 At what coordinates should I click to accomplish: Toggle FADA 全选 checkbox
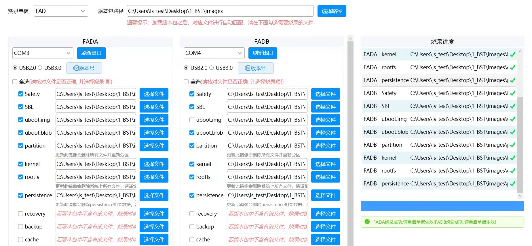coord(15,82)
